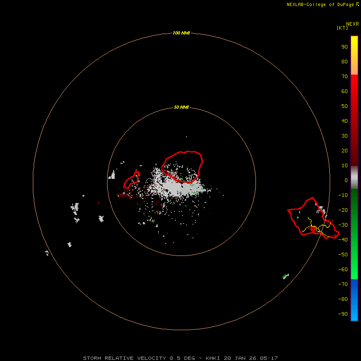Click the 60 value on the velocity scale
This screenshot has height=361, width=361.
pos(345,91)
